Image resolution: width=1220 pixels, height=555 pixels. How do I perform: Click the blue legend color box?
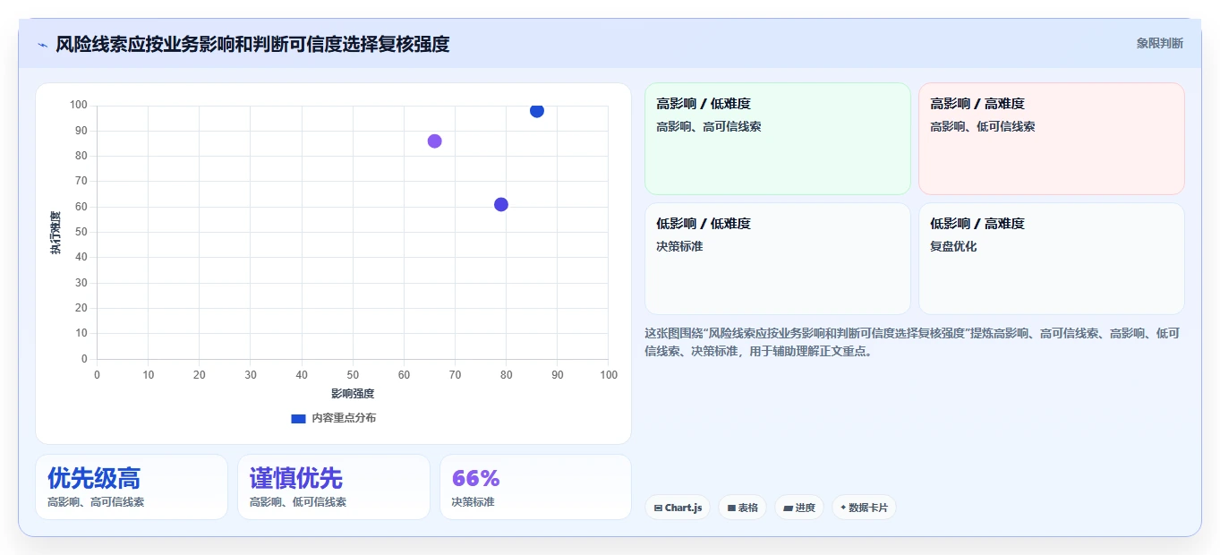pyautogui.click(x=298, y=418)
